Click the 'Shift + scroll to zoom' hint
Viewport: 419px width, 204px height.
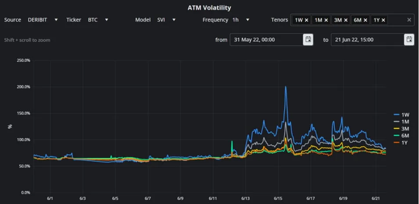27,40
